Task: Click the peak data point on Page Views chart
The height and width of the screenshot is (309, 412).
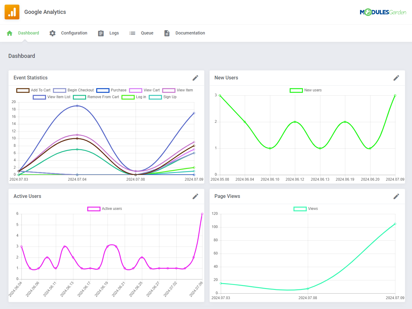Action: coord(395,224)
